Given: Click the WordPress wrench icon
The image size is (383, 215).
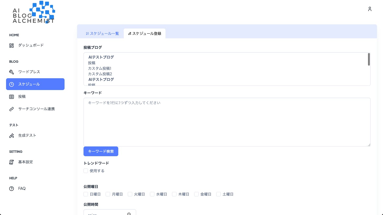Looking at the screenshot, I should point(12,72).
